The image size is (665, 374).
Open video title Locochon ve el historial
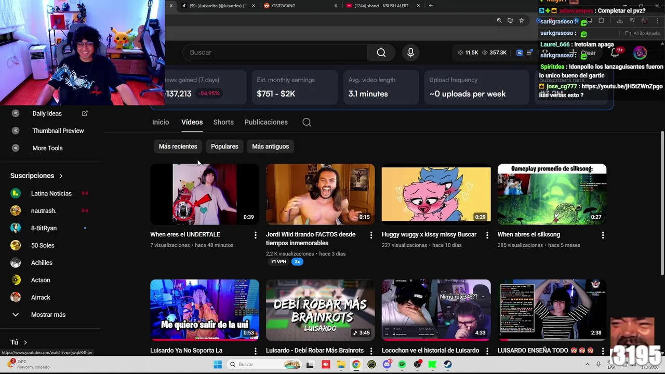pos(430,351)
